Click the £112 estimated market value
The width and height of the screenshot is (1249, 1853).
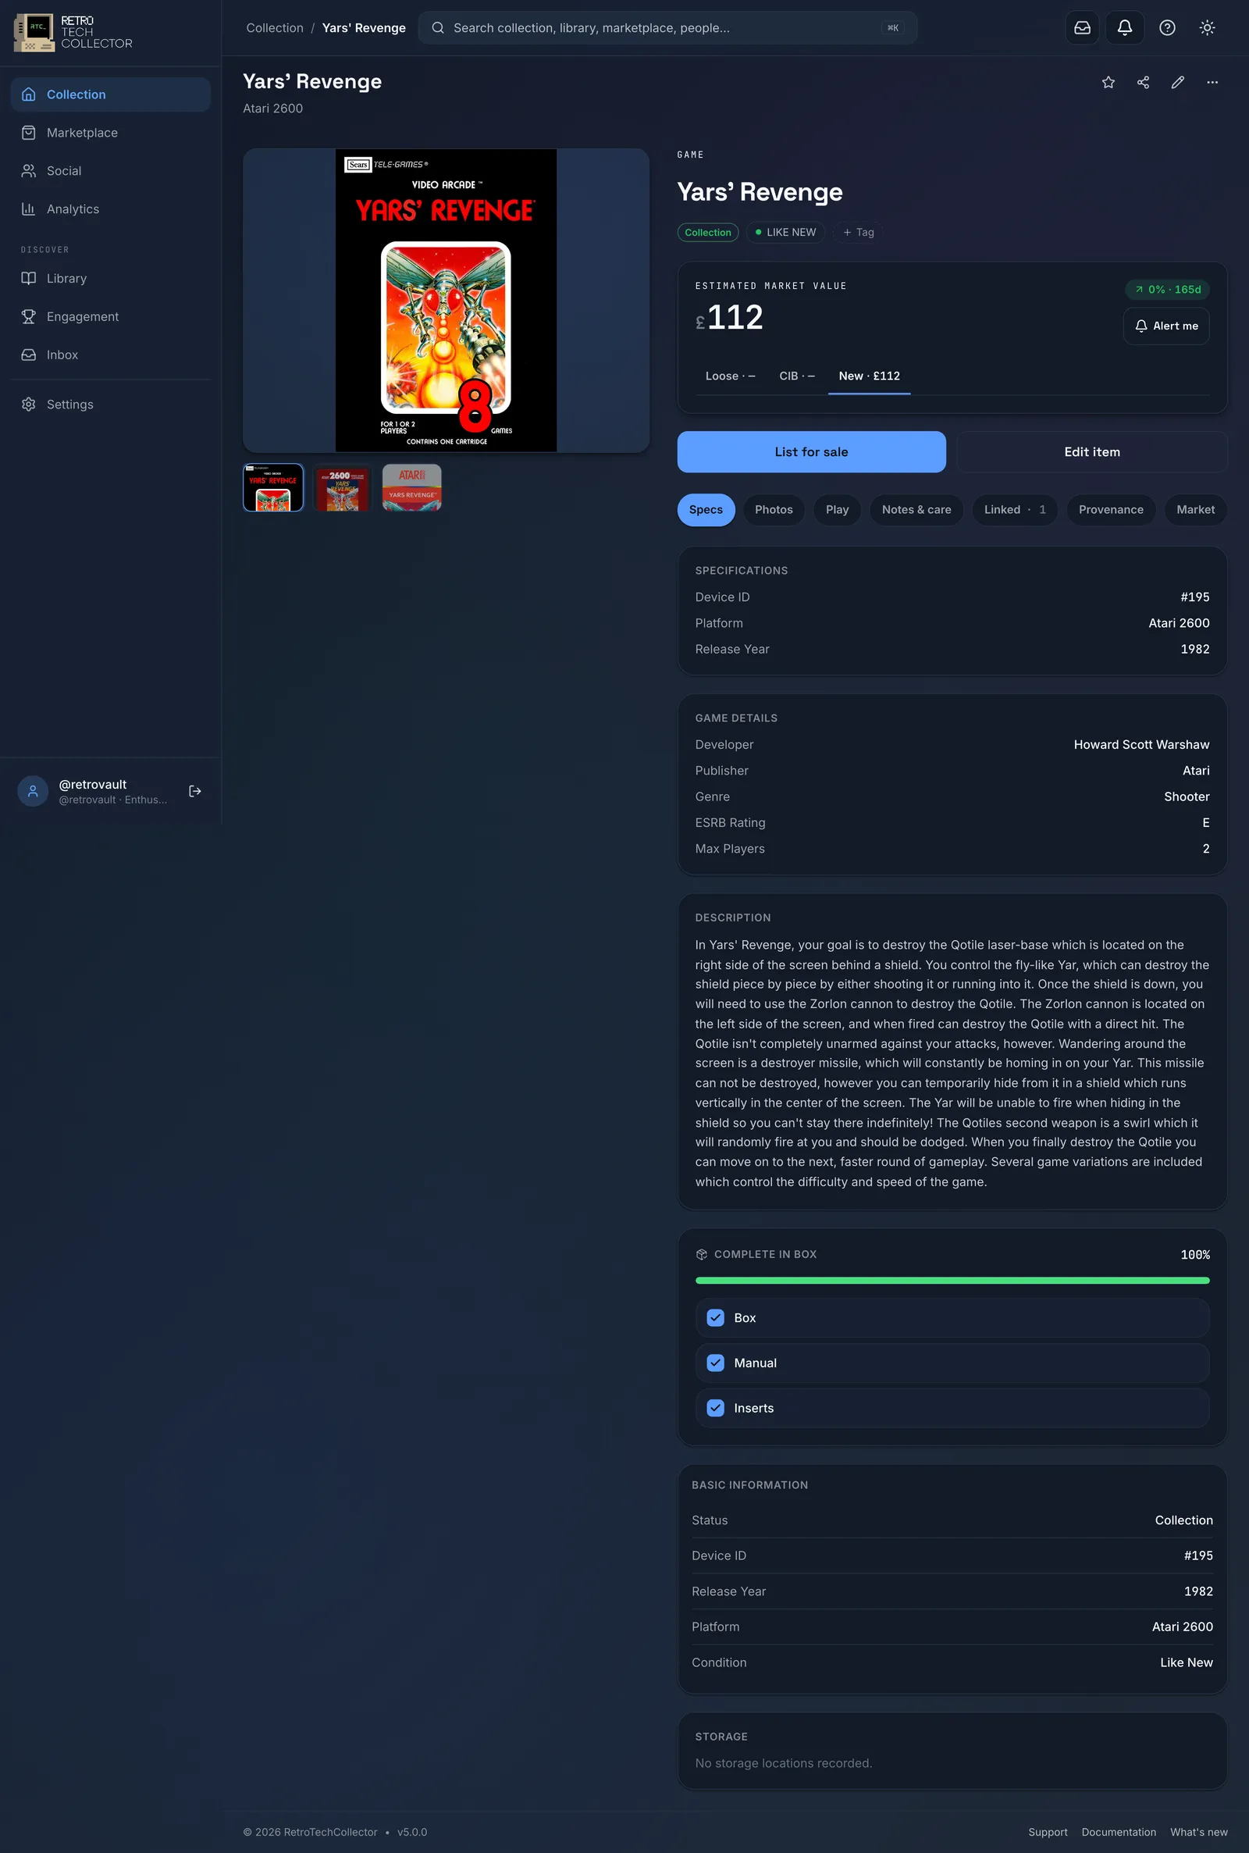(x=729, y=318)
